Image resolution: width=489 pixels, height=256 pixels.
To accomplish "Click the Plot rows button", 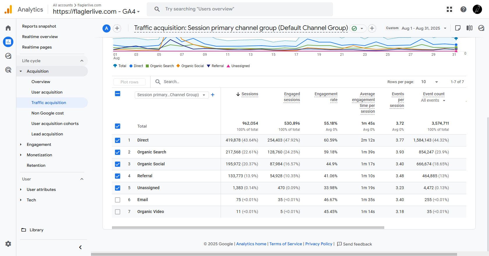I will tap(130, 82).
